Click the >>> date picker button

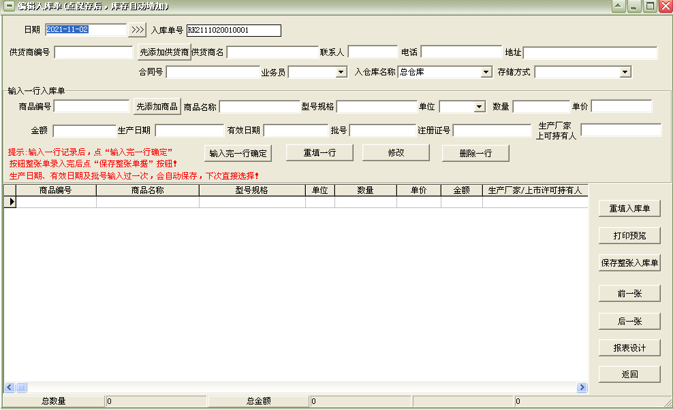point(138,29)
